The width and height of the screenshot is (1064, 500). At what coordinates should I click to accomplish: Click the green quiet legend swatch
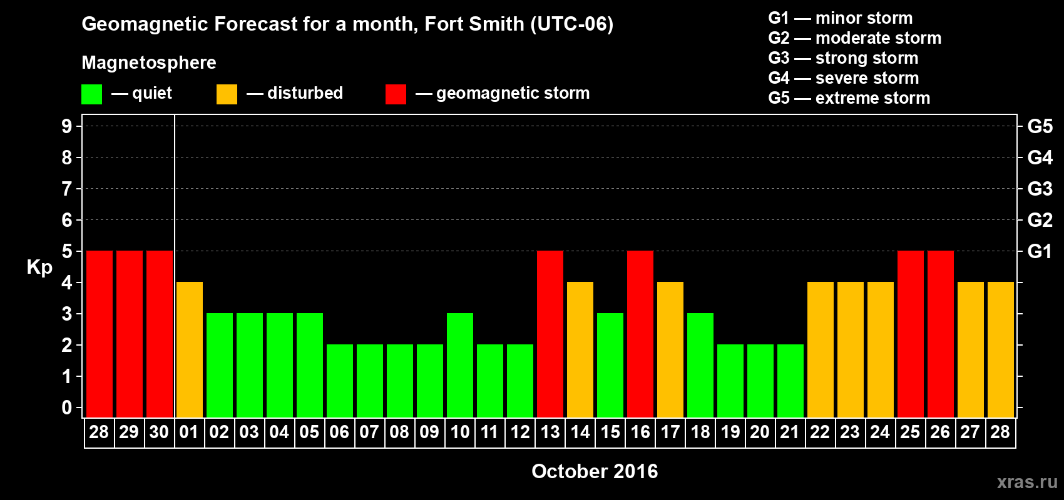91,94
